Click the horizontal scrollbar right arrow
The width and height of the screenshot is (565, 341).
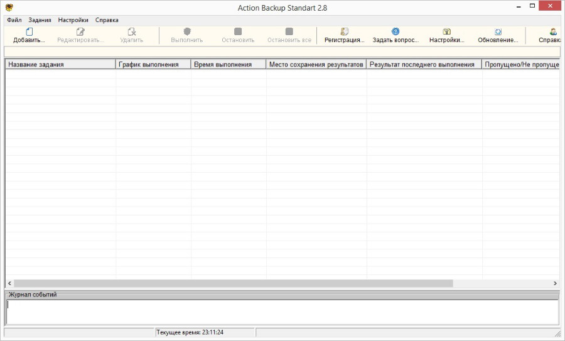click(x=555, y=284)
